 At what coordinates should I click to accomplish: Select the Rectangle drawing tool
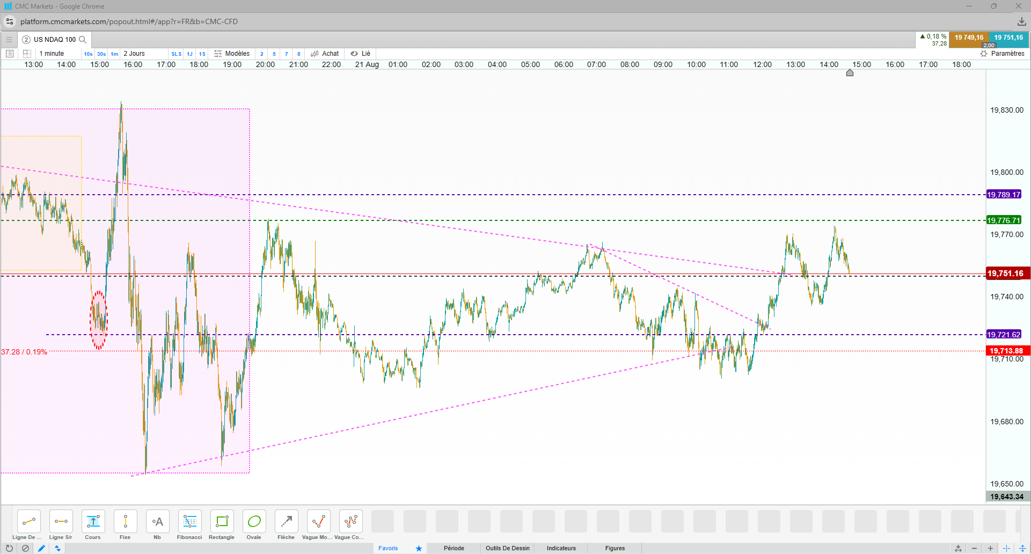coord(222,525)
